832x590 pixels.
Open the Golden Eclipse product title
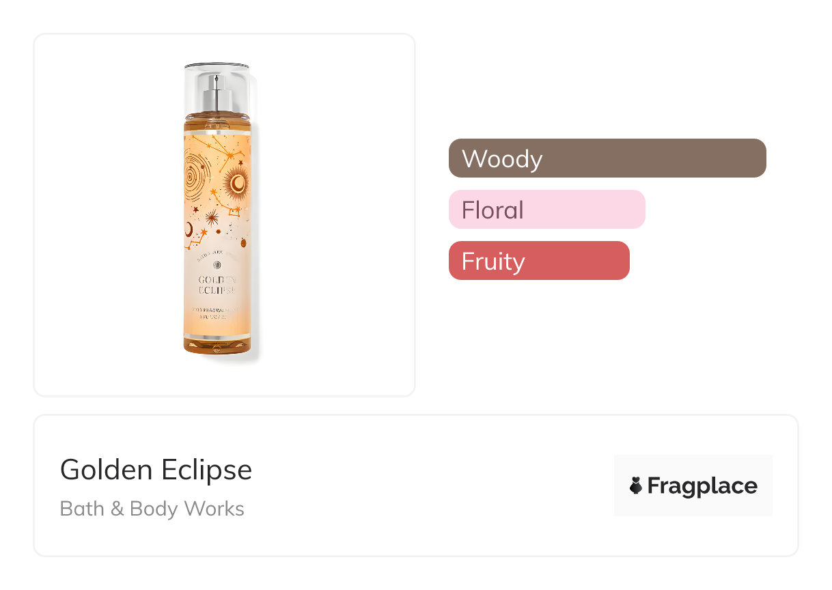pyautogui.click(x=156, y=470)
